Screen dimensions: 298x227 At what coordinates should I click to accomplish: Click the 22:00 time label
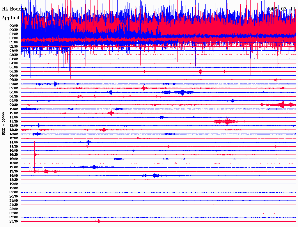pos(13,209)
